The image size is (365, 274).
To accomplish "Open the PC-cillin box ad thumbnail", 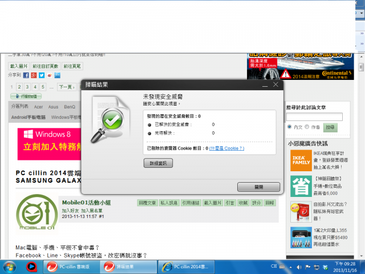I will (x=301, y=212).
